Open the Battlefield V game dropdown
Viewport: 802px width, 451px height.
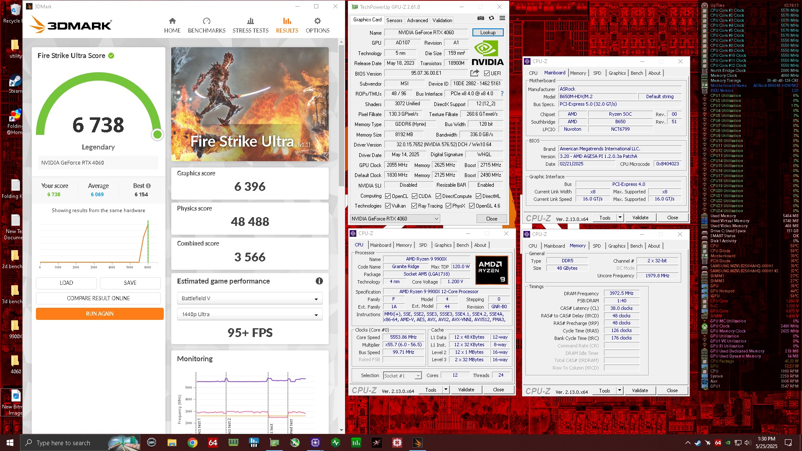(x=250, y=299)
